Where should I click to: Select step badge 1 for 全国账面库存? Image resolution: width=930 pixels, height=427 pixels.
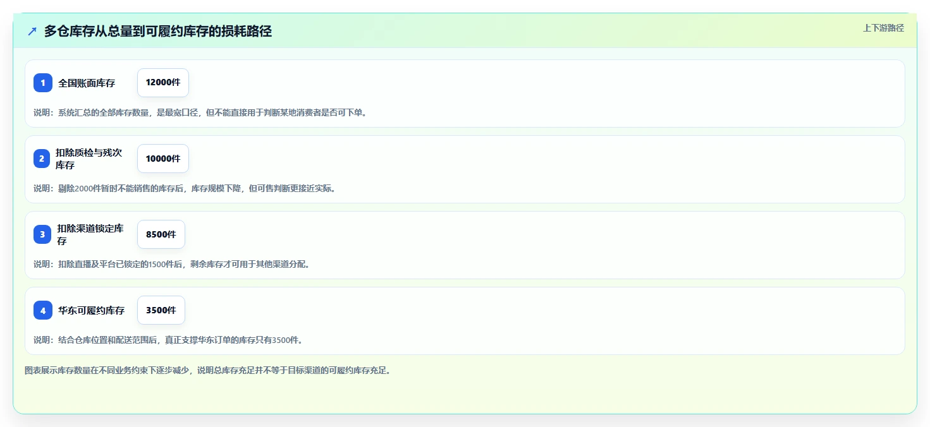coord(43,83)
